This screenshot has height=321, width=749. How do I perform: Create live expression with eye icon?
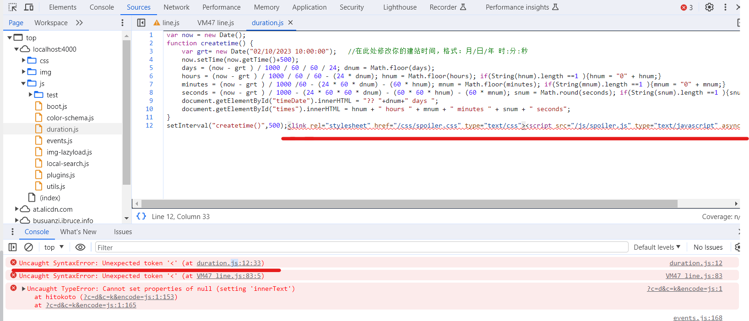click(80, 247)
